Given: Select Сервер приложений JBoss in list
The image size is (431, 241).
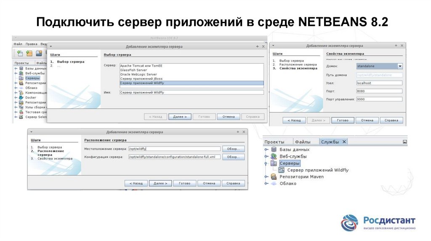Looking at the screenshot, I should (x=192, y=79).
